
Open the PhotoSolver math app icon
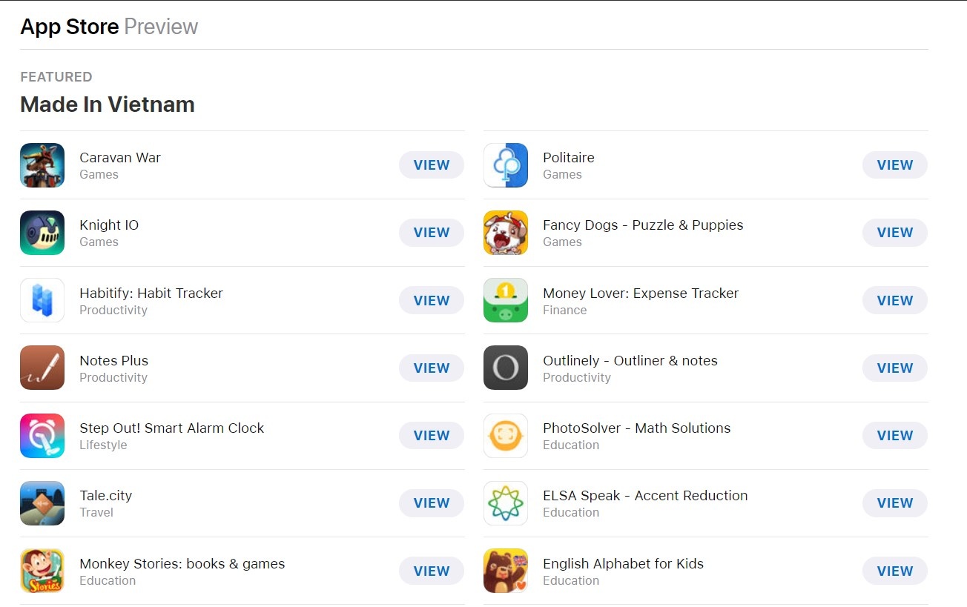click(505, 435)
